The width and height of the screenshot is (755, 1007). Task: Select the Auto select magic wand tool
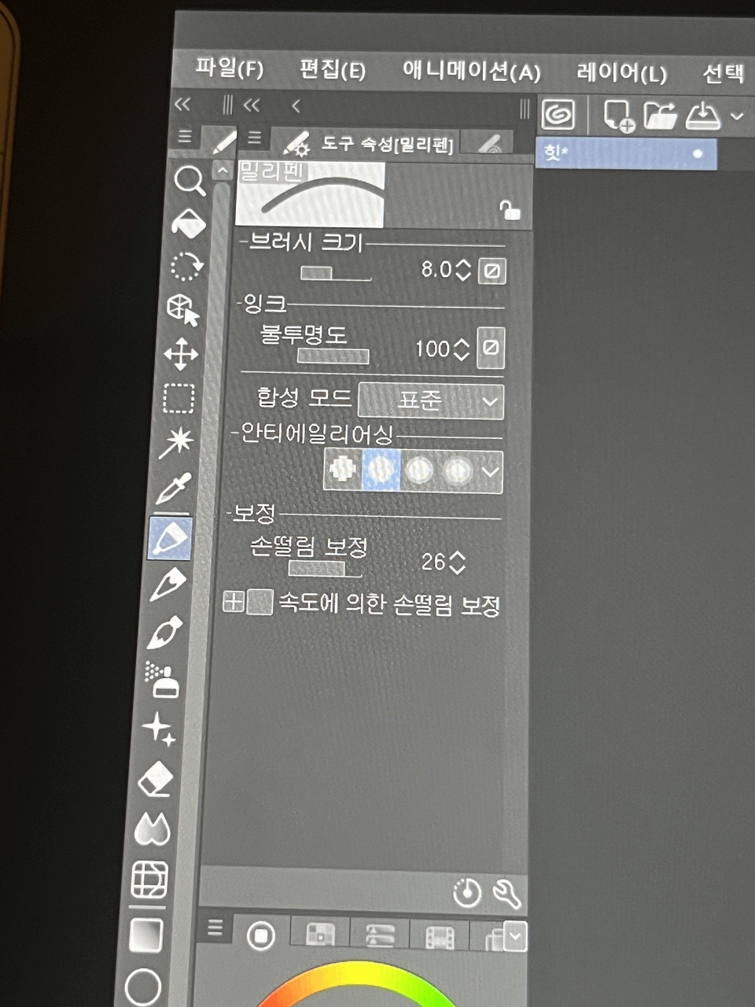coord(176,443)
